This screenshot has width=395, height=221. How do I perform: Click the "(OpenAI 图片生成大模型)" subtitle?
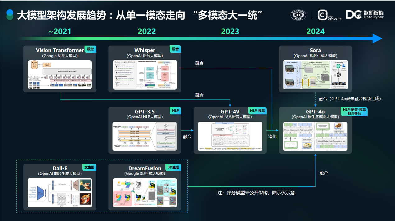point(60,174)
